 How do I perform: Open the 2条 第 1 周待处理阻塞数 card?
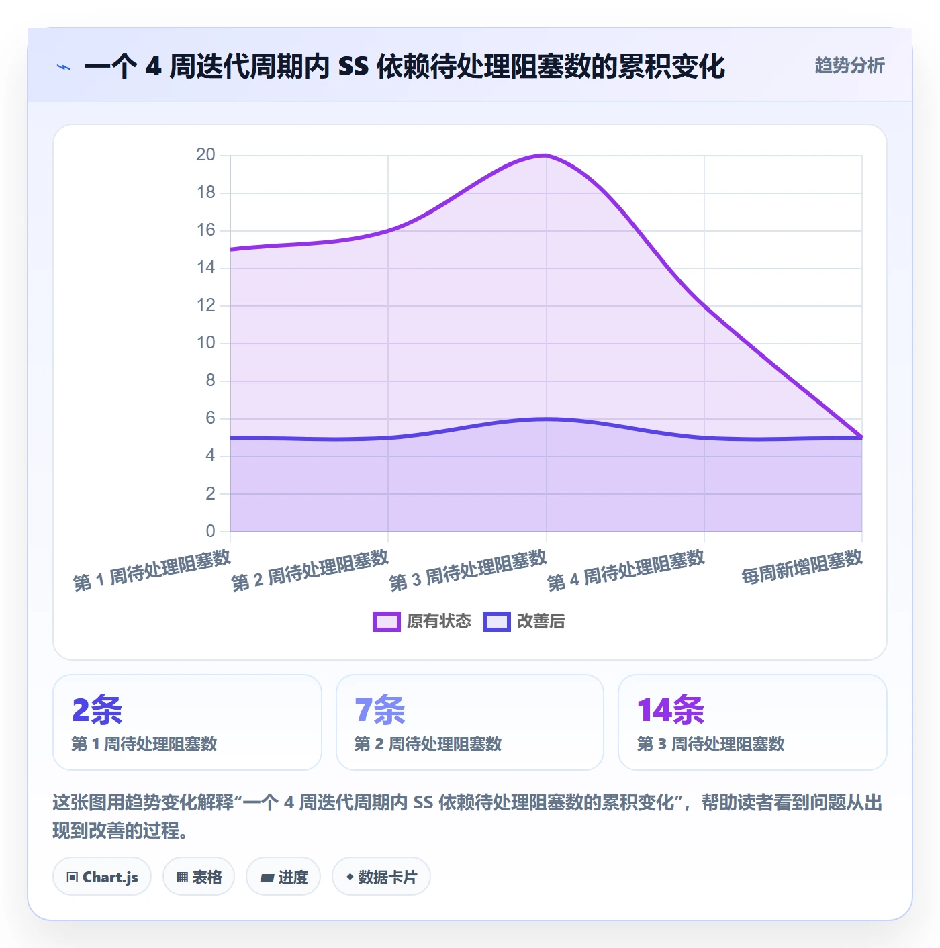pos(187,722)
